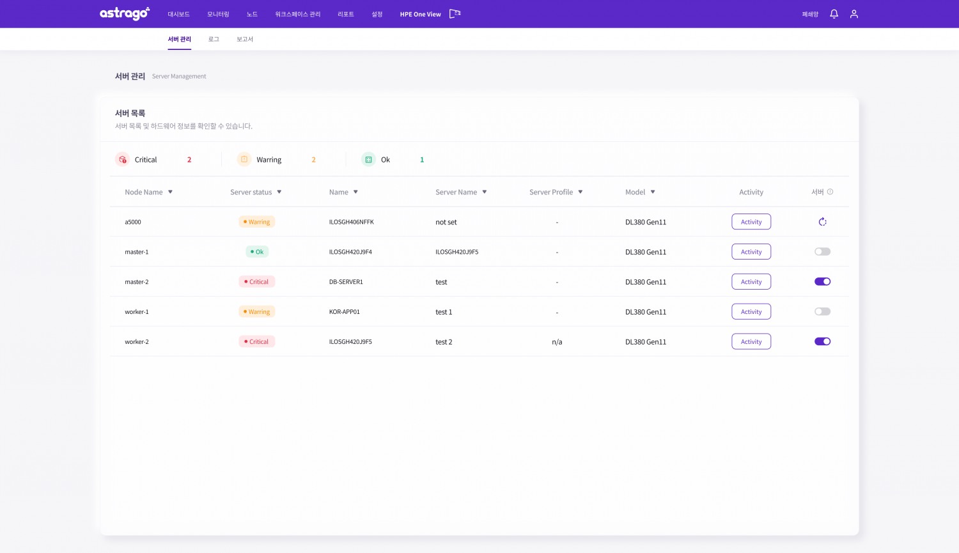Image resolution: width=959 pixels, height=553 pixels.
Task: Click the Ok status summary icon
Action: [x=368, y=160]
